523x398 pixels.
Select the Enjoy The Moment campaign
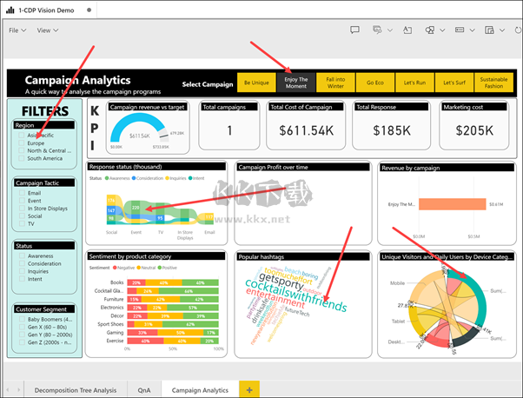click(296, 83)
